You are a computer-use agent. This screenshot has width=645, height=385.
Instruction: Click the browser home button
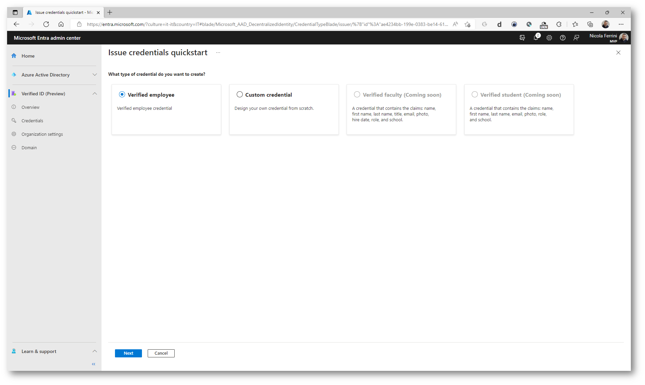tap(61, 24)
